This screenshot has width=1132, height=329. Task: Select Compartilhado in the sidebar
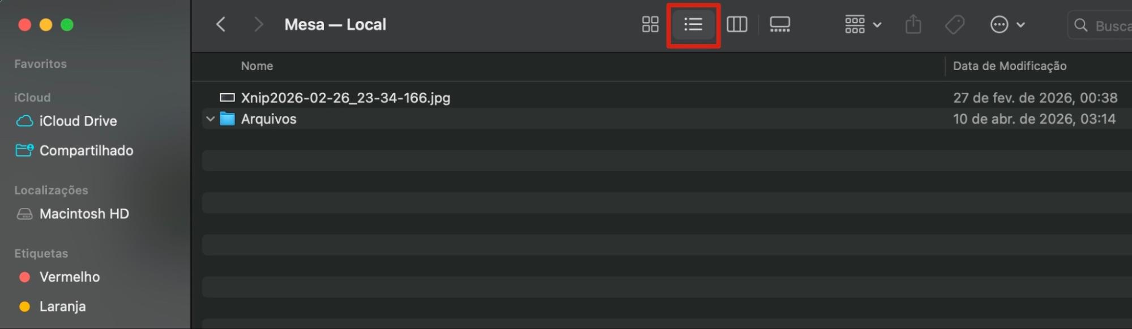pyautogui.click(x=86, y=150)
